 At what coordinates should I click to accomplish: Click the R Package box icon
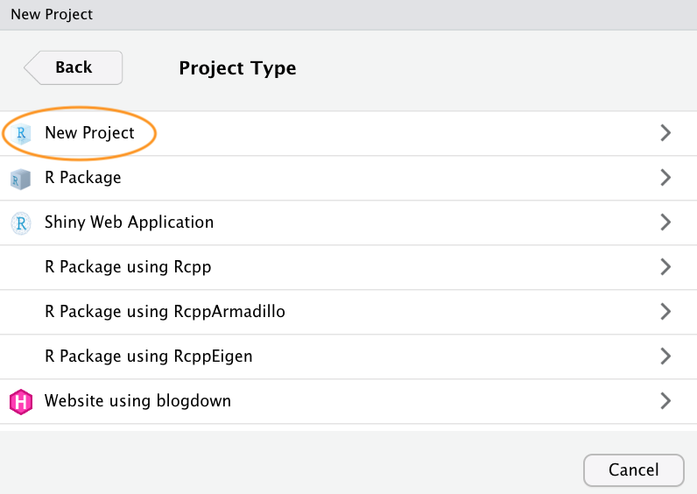pyautogui.click(x=20, y=179)
